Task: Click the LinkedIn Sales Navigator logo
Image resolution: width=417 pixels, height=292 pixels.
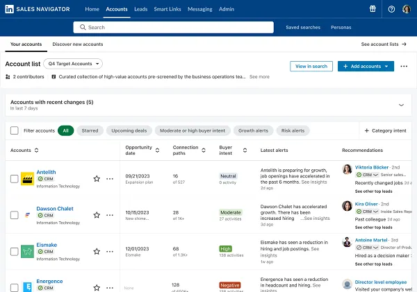Action: (x=38, y=9)
